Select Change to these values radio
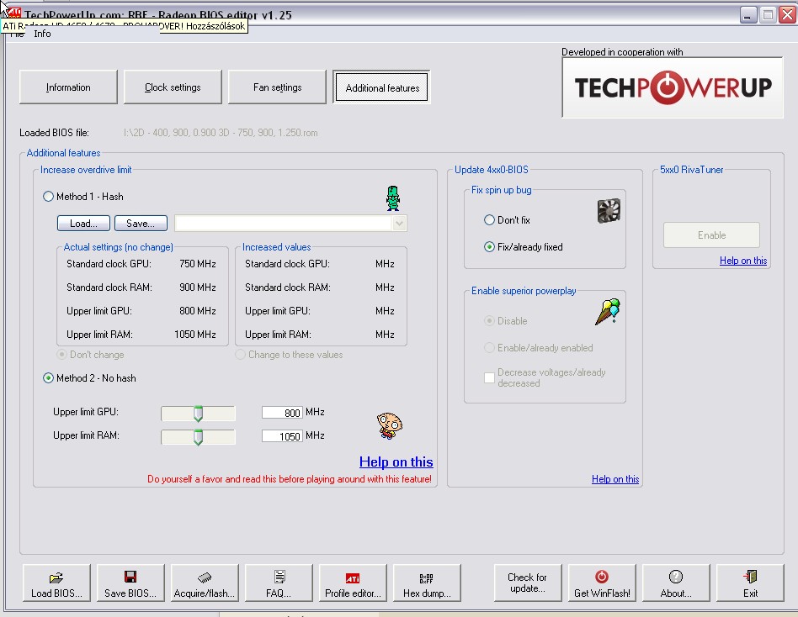Viewport: 798px width, 617px height. pyautogui.click(x=240, y=354)
